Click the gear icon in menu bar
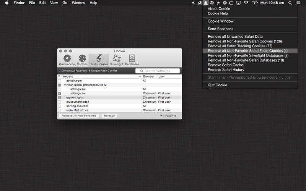Image resolution: width=306 pixels, height=191 pixels. [x=225, y=3]
